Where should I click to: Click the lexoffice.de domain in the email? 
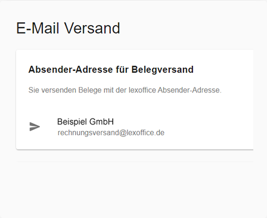click(x=145, y=133)
